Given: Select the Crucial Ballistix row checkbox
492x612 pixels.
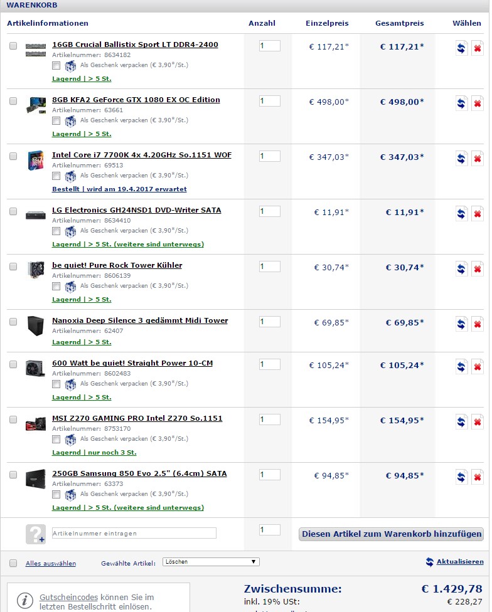Looking at the screenshot, I should [13, 46].
